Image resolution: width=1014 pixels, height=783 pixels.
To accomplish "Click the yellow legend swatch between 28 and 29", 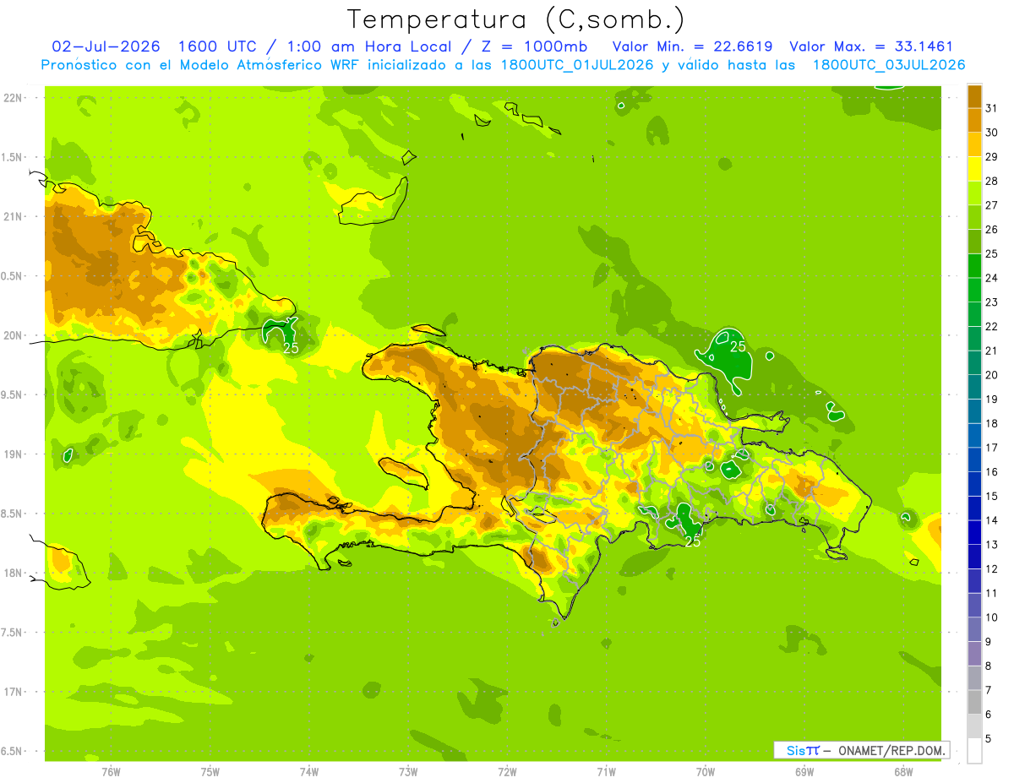I will pos(974,169).
